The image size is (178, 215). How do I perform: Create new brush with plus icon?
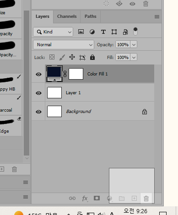[2, 169]
